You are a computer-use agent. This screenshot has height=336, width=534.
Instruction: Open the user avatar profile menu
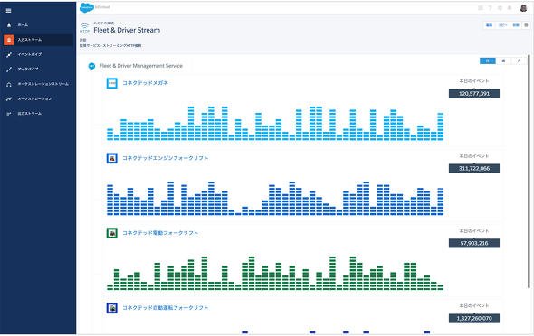[x=523, y=8]
